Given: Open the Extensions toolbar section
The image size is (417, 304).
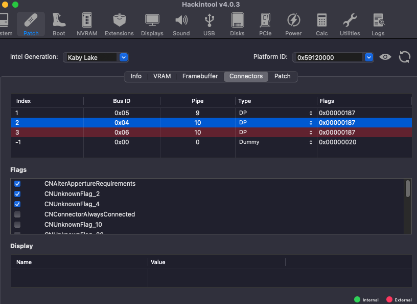Looking at the screenshot, I should pyautogui.click(x=119, y=24).
